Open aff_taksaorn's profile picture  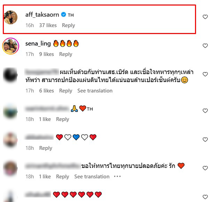(10, 17)
